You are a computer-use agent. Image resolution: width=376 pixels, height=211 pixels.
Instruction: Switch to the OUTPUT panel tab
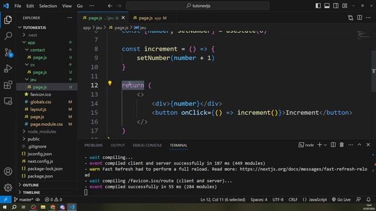click(x=117, y=145)
